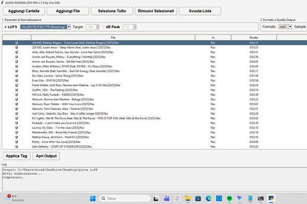Open Microsoft Store from taskbar
The image size is (307, 204).
198,198
